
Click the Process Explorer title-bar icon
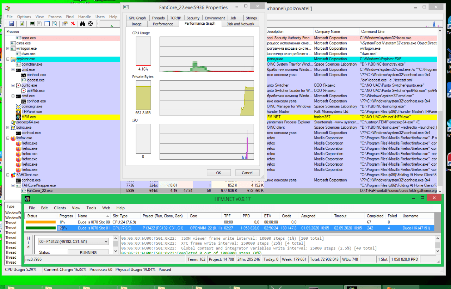[x=8, y=8]
